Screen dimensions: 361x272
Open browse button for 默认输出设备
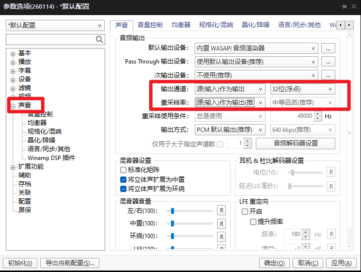pos(328,48)
